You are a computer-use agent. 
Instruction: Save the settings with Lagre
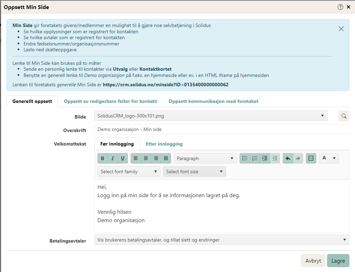click(338, 261)
